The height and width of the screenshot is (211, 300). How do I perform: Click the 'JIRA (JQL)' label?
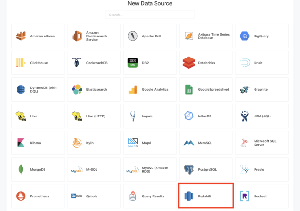pyautogui.click(x=262, y=116)
